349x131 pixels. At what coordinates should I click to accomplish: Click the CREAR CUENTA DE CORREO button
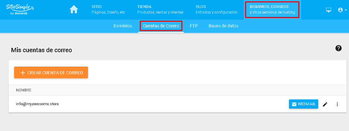pyautogui.click(x=51, y=72)
